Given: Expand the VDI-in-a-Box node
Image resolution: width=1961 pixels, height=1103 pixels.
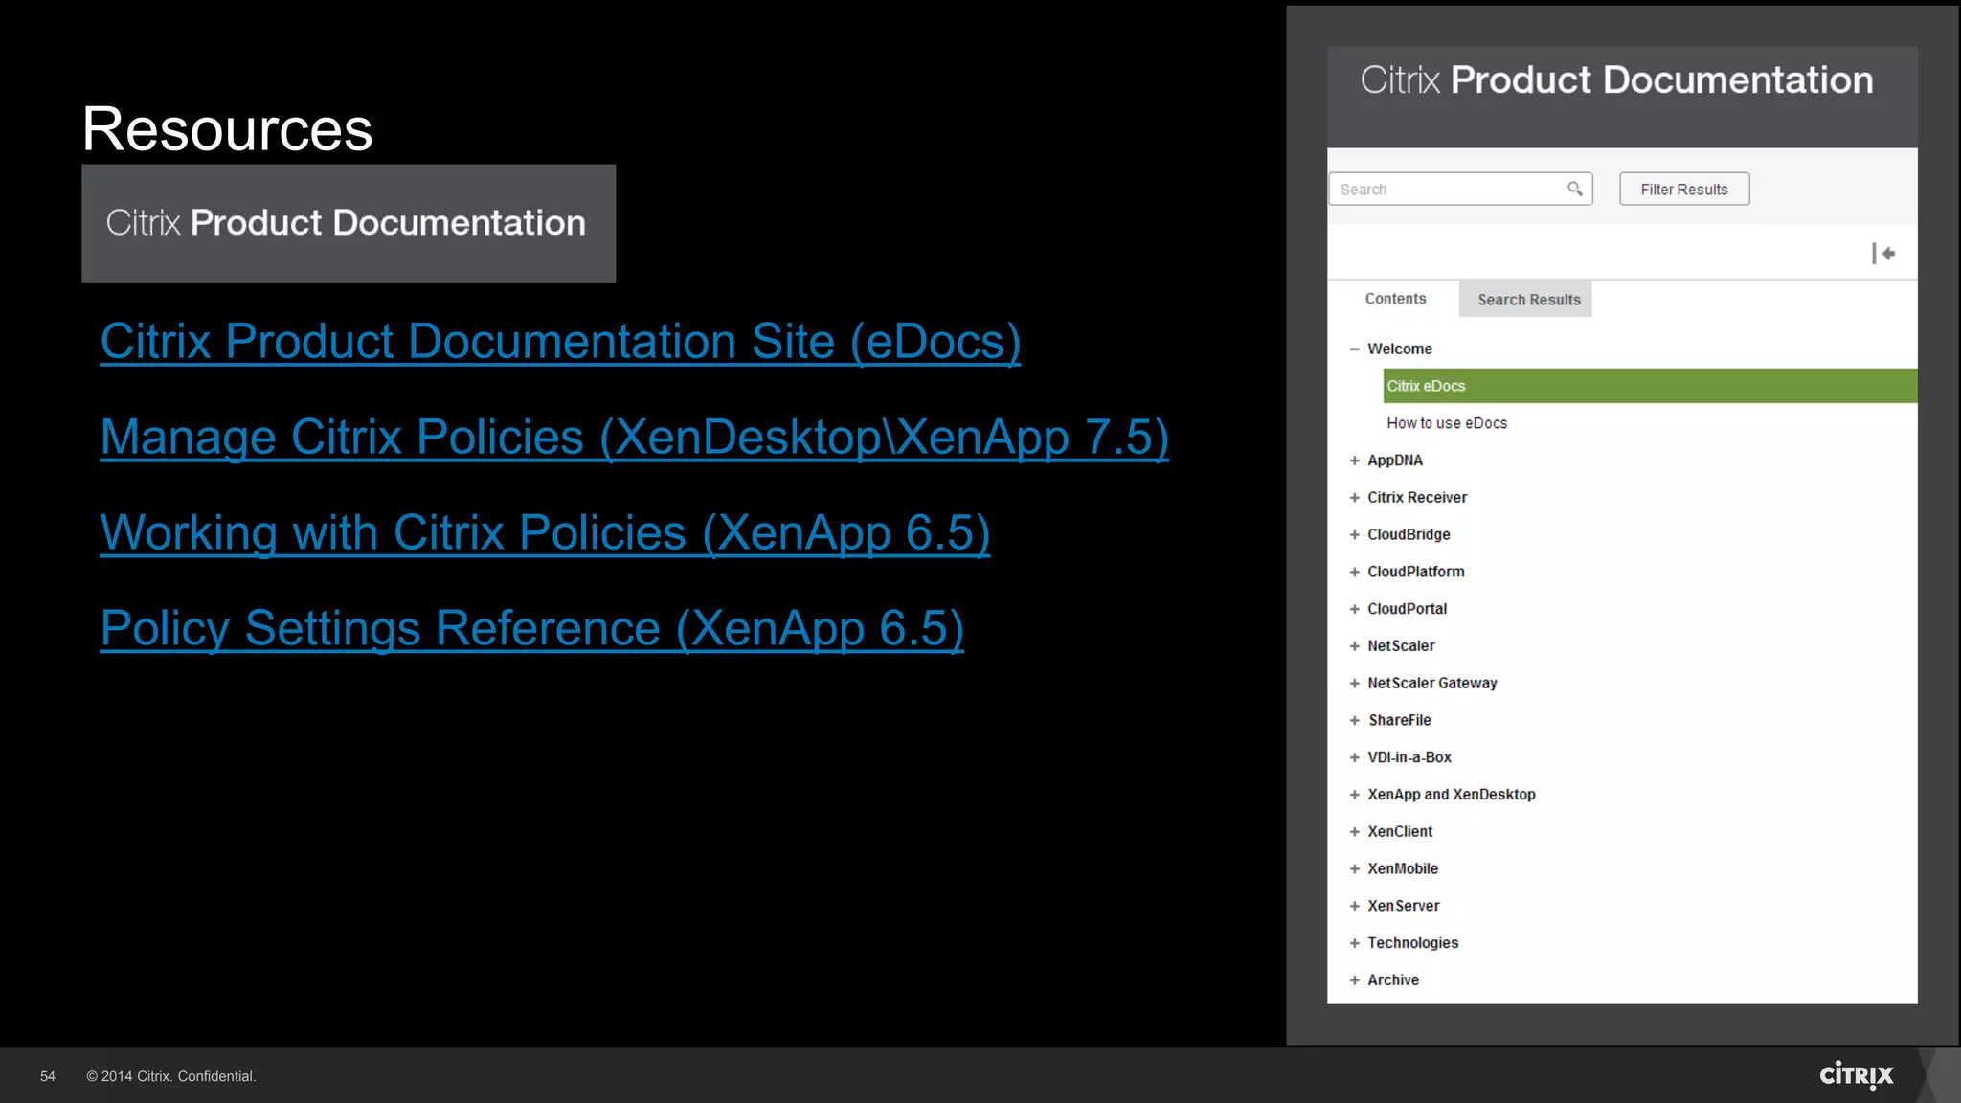Looking at the screenshot, I should pos(1354,757).
